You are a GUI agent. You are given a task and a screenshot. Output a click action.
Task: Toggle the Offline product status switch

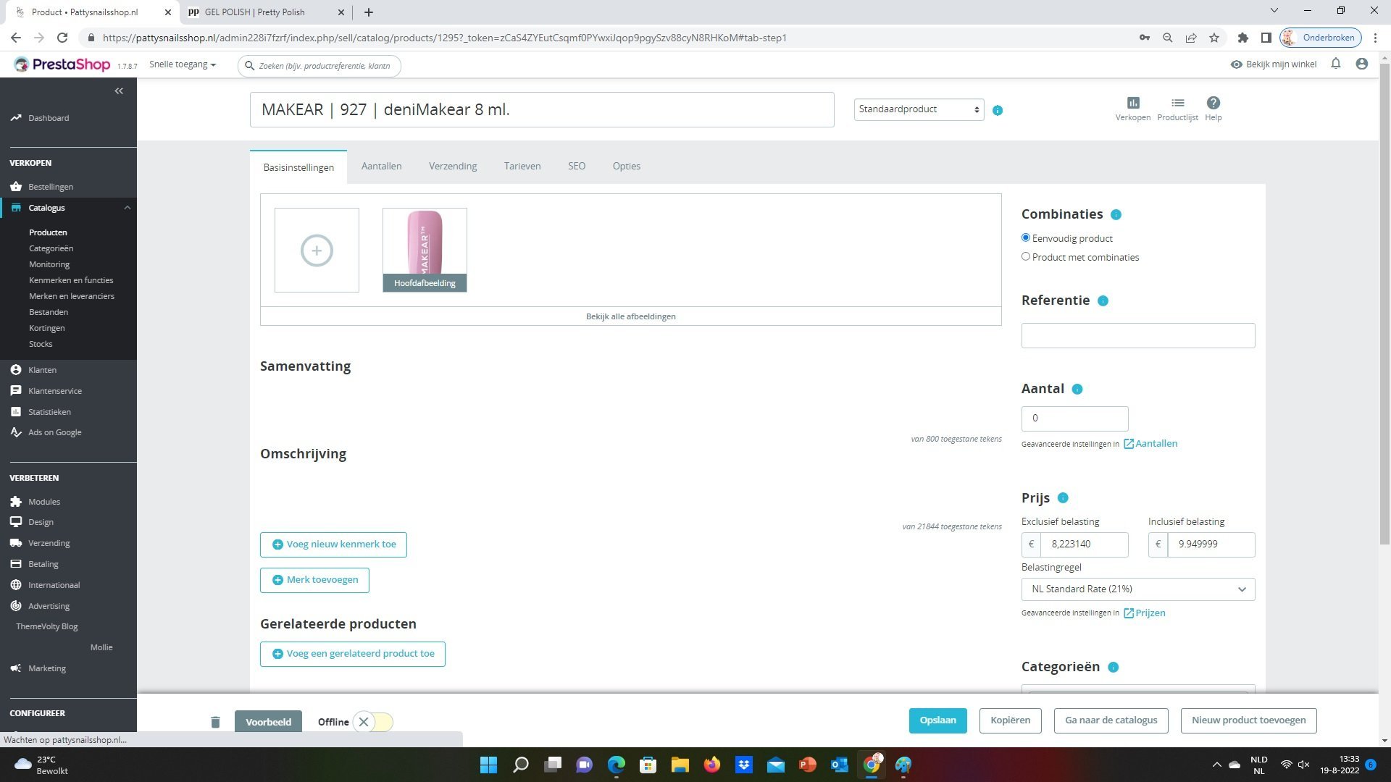372,722
